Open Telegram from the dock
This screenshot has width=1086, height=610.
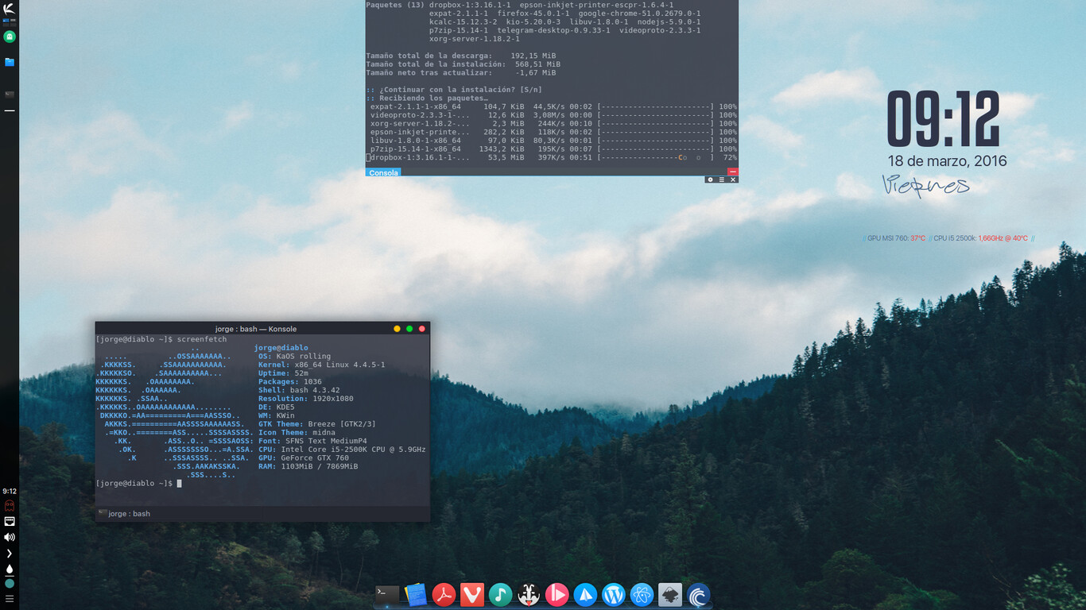point(586,593)
